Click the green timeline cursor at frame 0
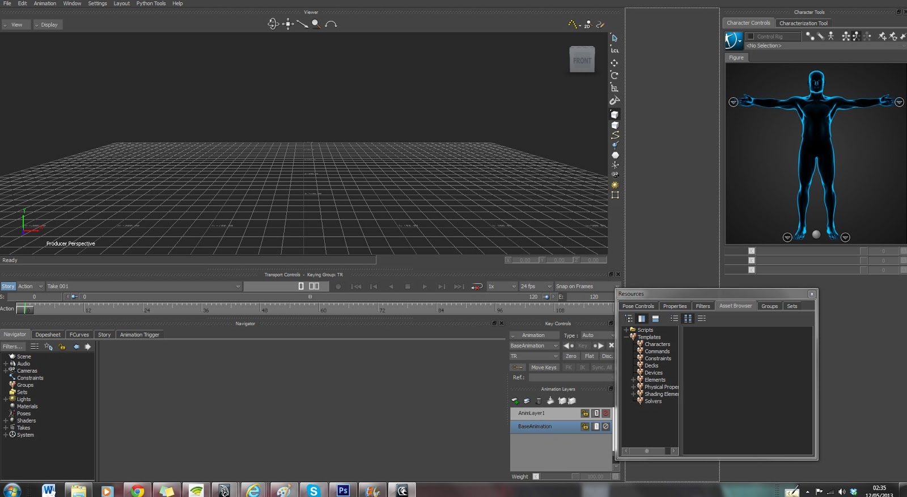907x497 pixels. click(x=25, y=309)
